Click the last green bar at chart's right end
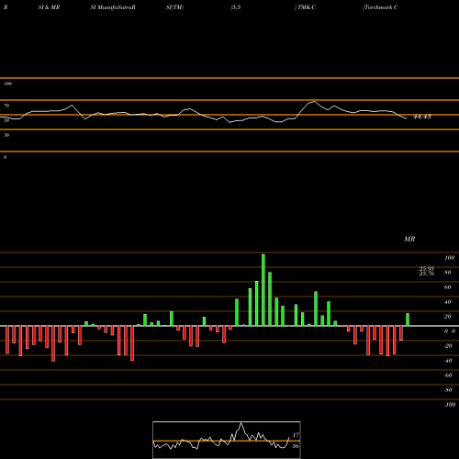 (x=408, y=319)
